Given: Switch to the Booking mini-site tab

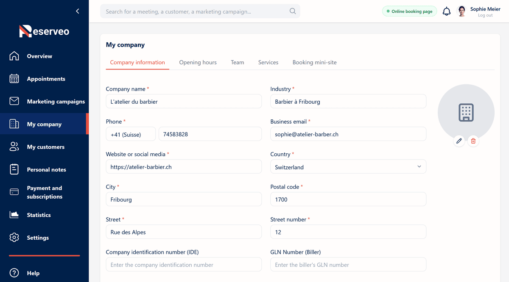Looking at the screenshot, I should pyautogui.click(x=314, y=62).
